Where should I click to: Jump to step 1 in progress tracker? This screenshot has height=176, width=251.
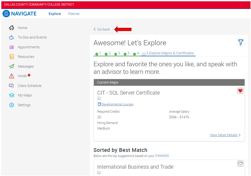(x=98, y=54)
